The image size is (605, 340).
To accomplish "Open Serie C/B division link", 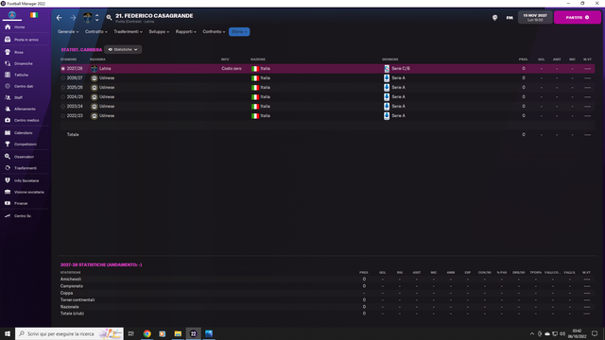I will [401, 69].
